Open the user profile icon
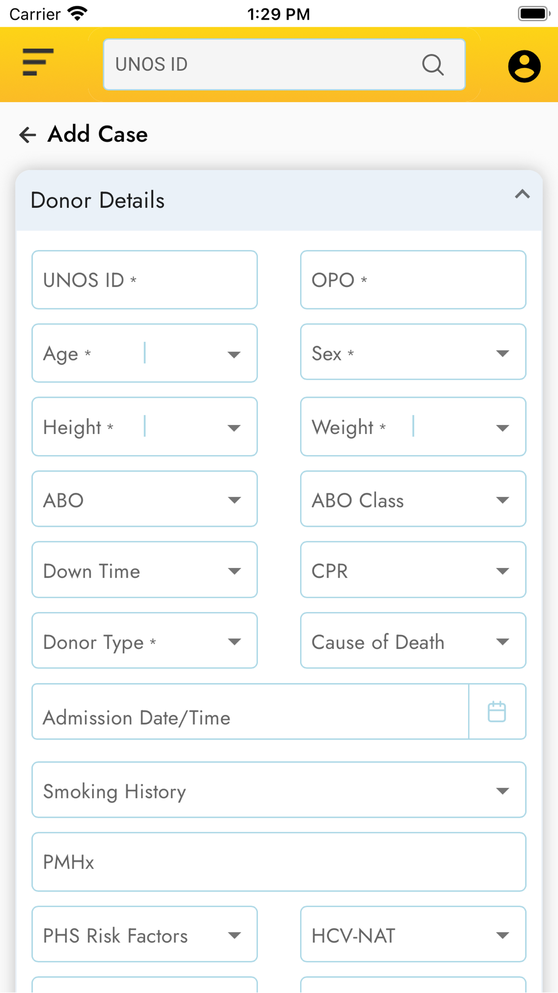This screenshot has height=993, width=558. pos(525,66)
